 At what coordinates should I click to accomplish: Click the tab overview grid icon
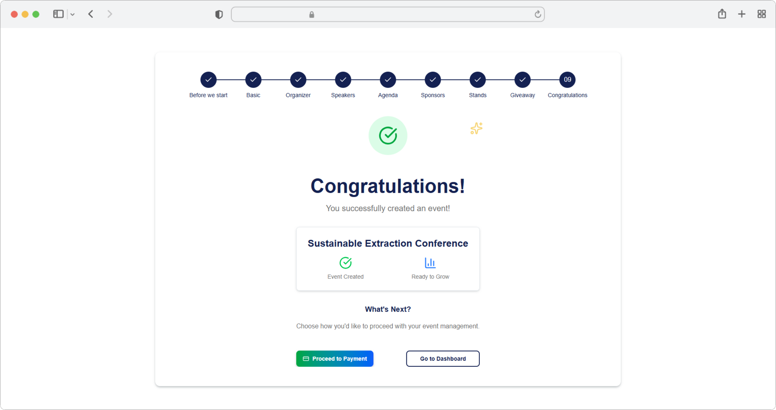click(x=761, y=14)
